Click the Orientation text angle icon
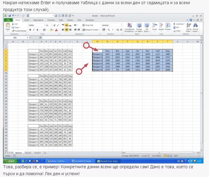 tap(76, 25)
